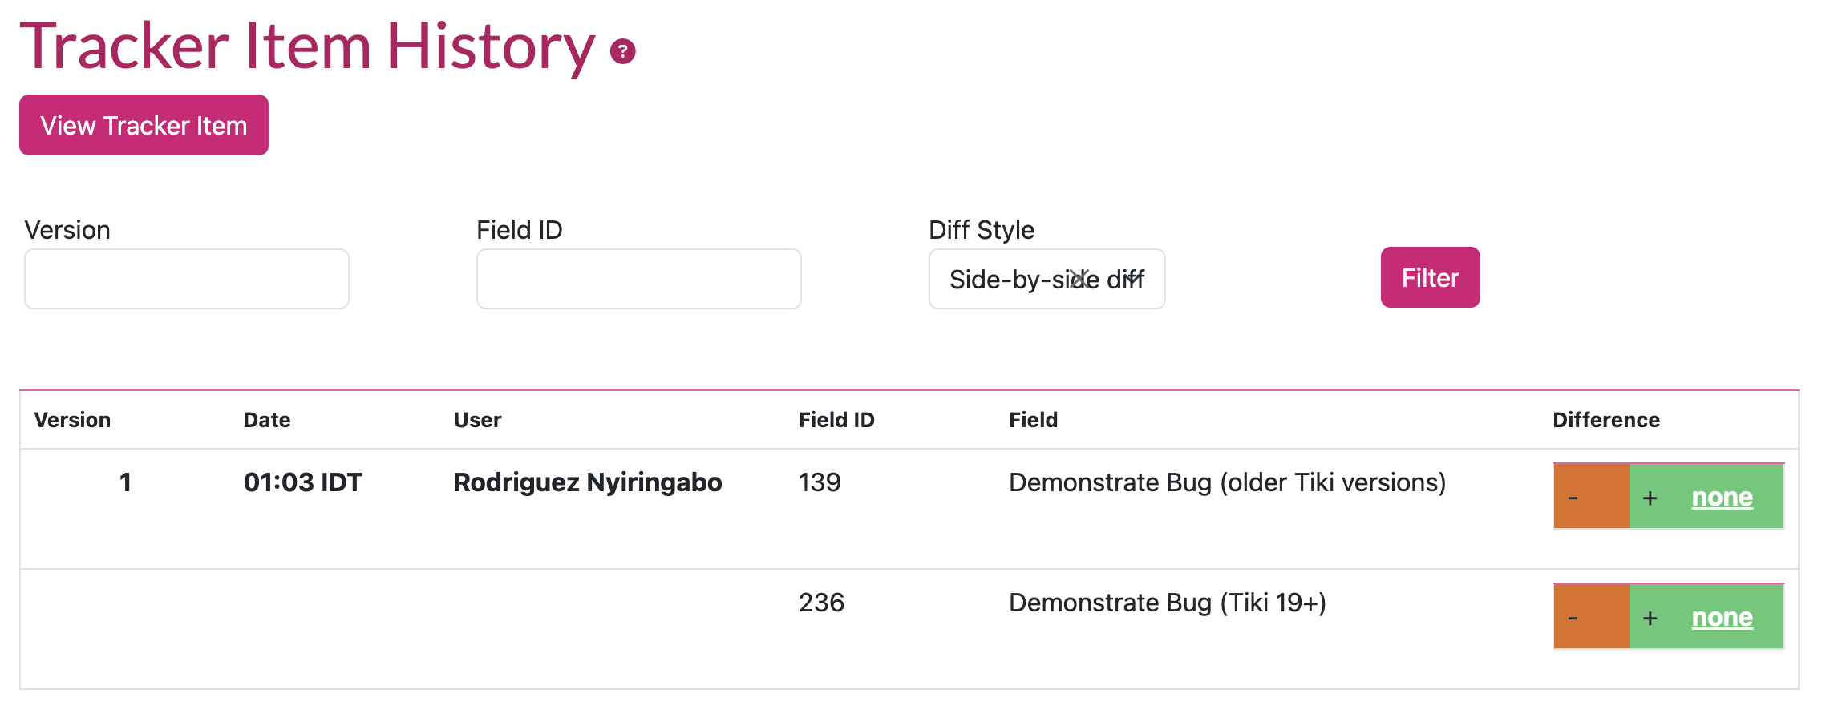Click the green plus sign for field 236
This screenshot has width=1838, height=726.
pos(1650,618)
